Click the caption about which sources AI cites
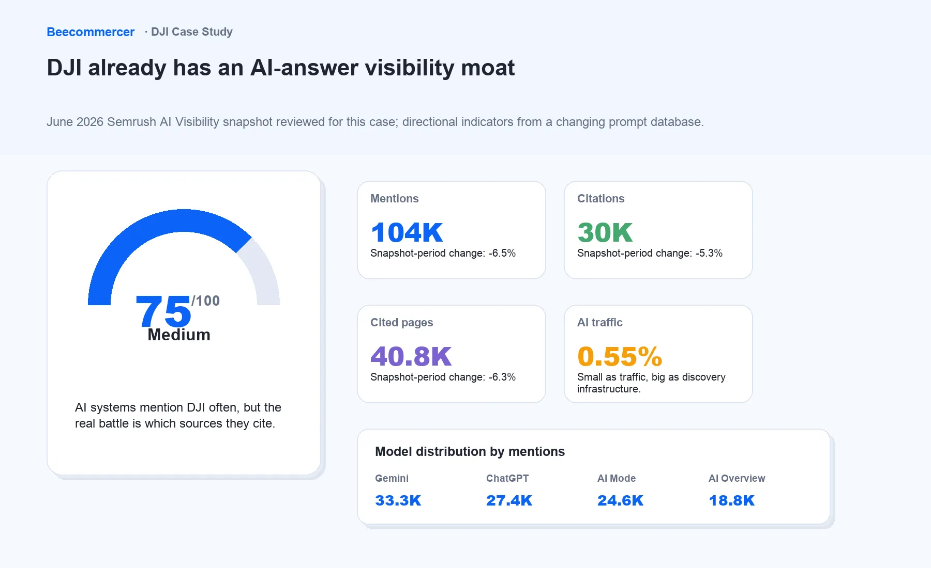931x568 pixels. click(178, 415)
